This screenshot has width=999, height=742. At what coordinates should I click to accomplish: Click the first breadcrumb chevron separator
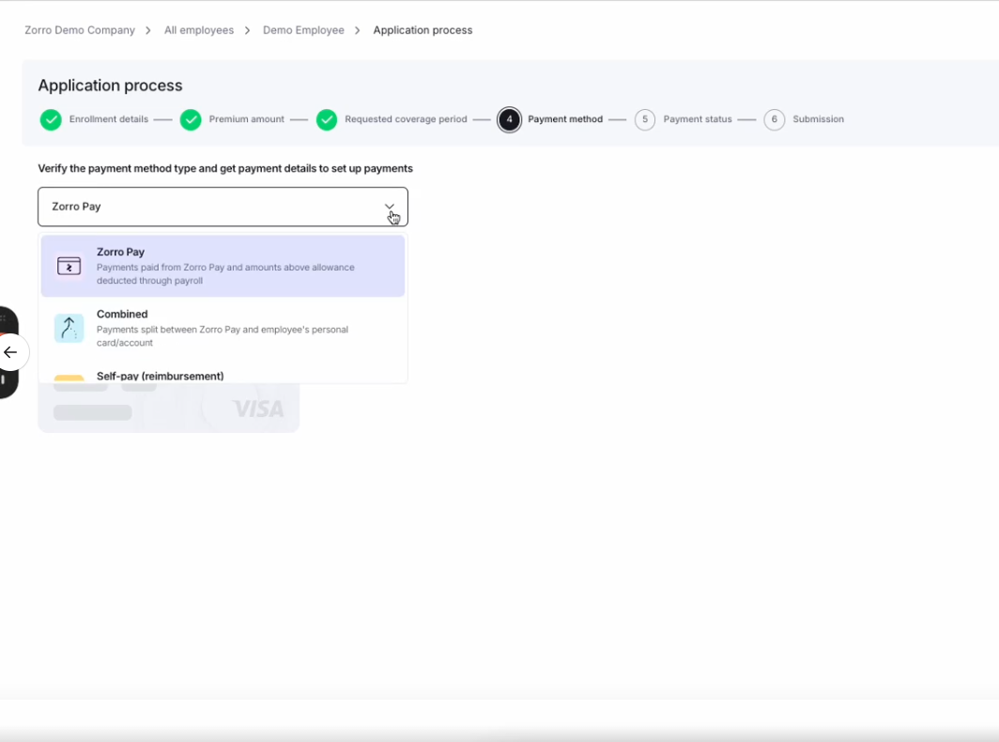tap(147, 31)
